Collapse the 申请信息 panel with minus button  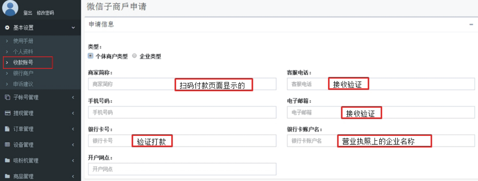471,25
